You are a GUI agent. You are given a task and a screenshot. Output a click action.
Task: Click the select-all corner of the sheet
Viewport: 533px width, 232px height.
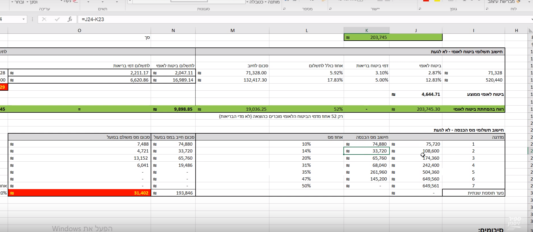[x=530, y=30]
